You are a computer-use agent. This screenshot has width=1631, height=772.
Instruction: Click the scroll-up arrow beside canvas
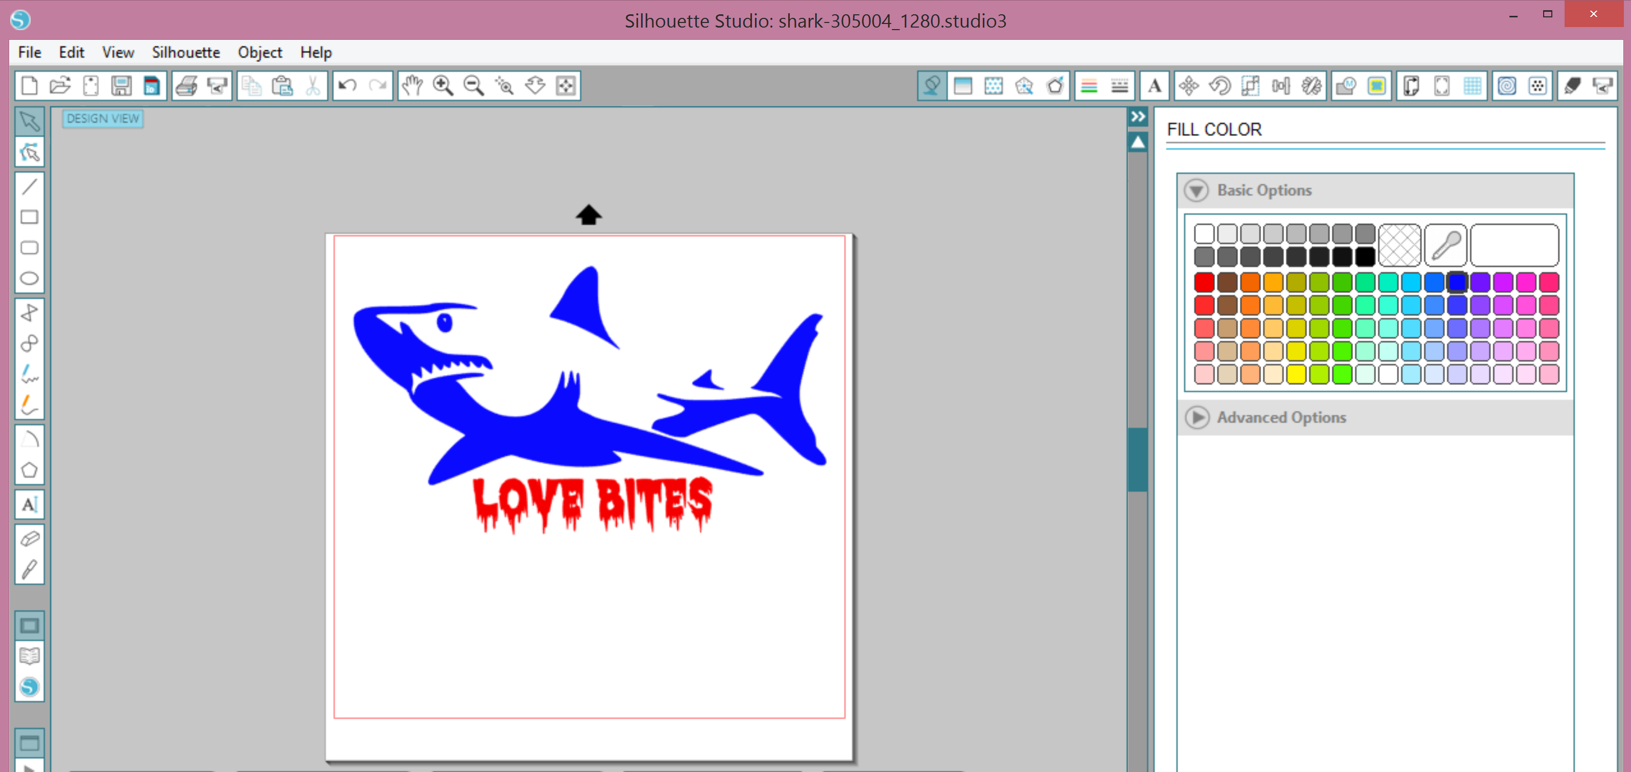pyautogui.click(x=1138, y=142)
